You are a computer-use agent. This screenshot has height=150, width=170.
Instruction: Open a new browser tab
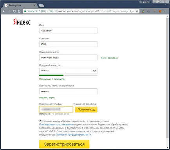tap(42, 5)
